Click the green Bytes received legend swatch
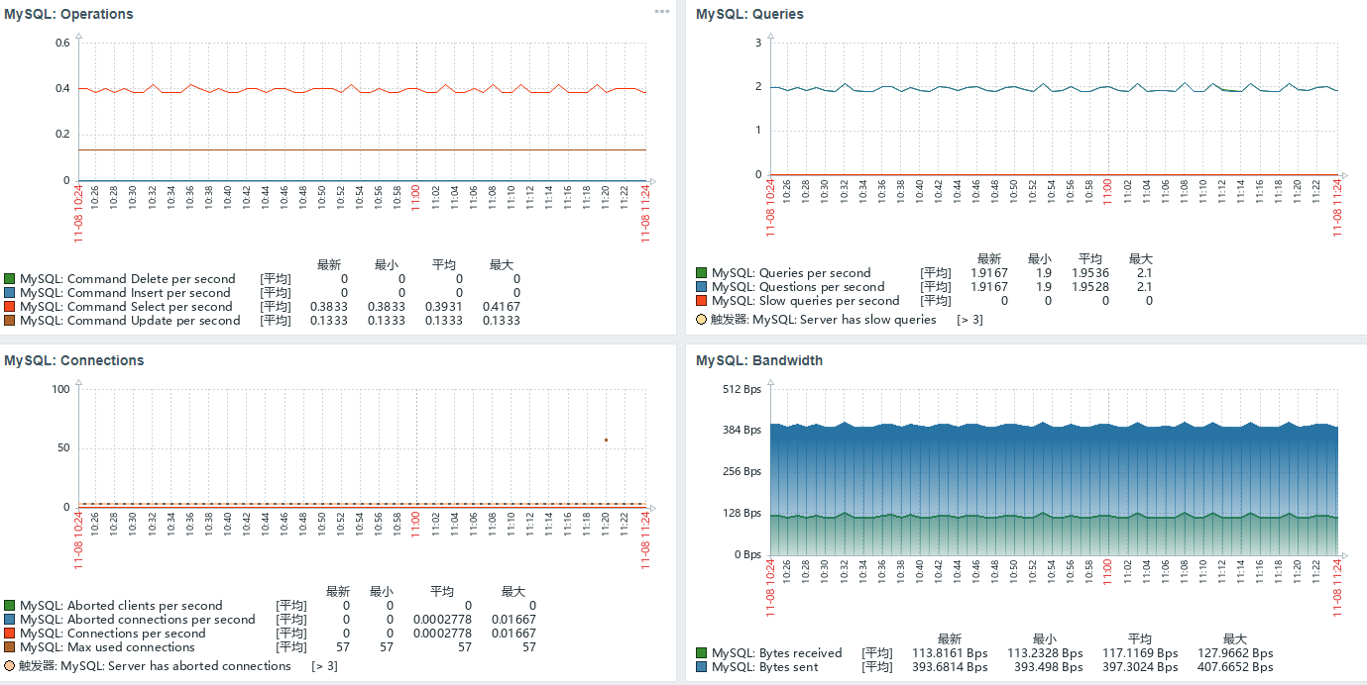This screenshot has width=1367, height=685. (702, 653)
